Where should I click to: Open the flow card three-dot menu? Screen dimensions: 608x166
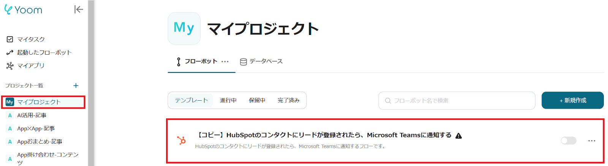(592, 141)
